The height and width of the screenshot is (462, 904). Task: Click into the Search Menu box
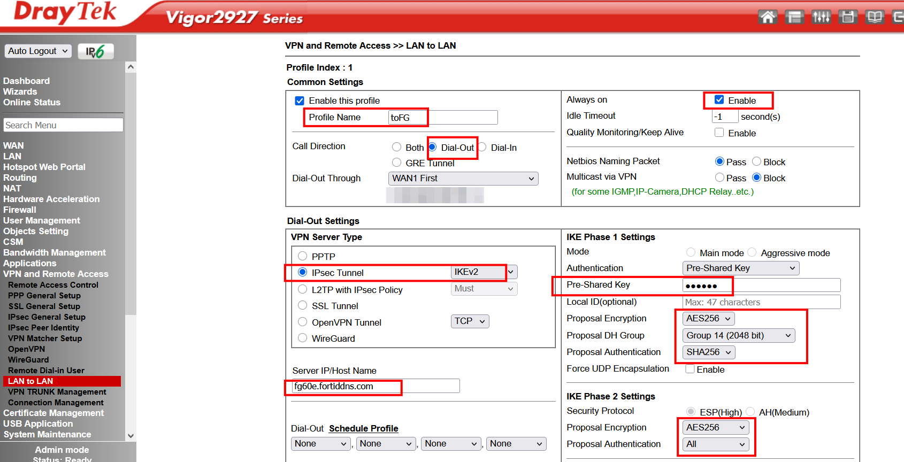tap(63, 125)
